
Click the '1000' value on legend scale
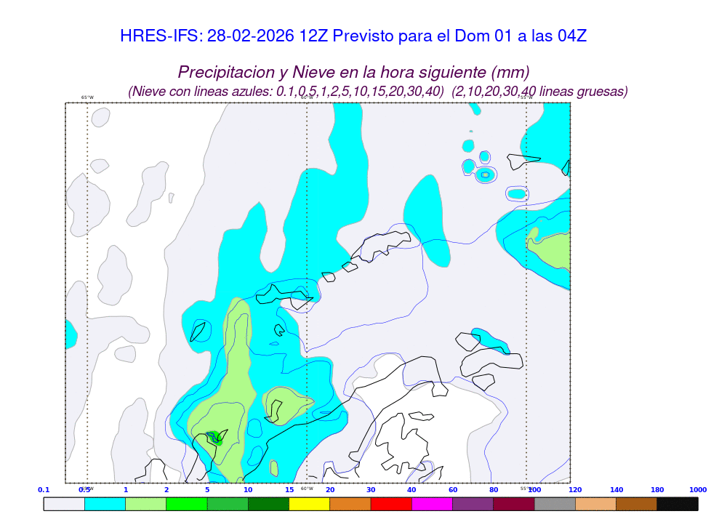[x=697, y=490]
